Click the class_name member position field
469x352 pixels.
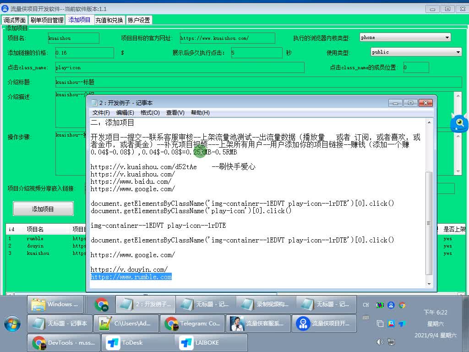pos(416,67)
